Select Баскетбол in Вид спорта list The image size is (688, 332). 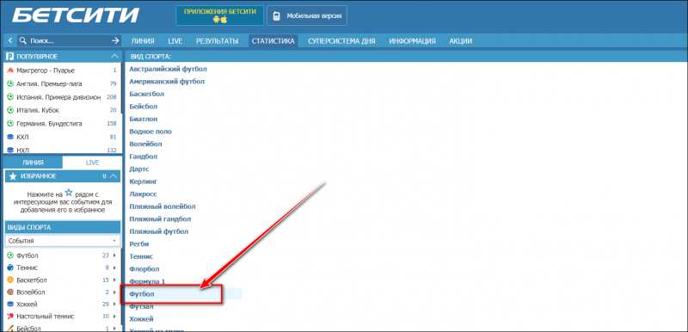(x=147, y=94)
